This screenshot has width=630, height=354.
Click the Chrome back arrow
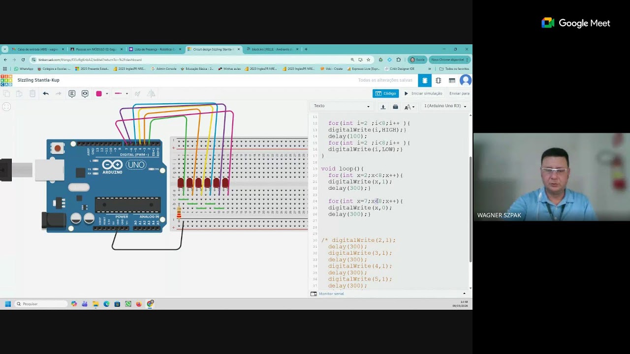(5, 59)
